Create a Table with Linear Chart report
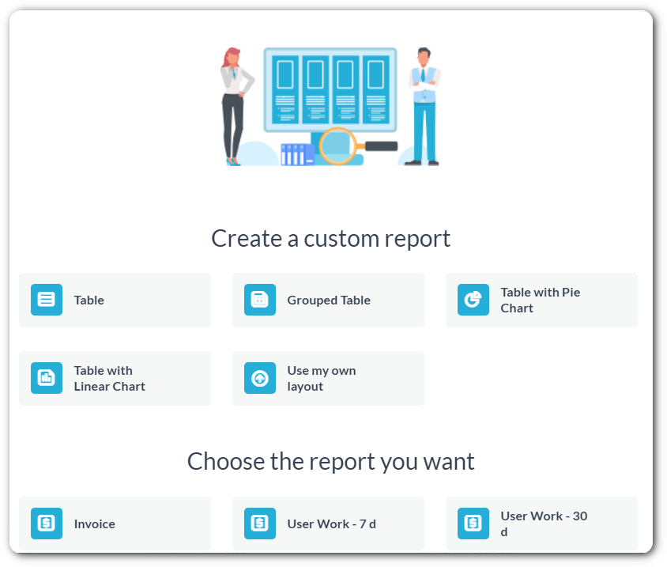The width and height of the screenshot is (667, 567). click(115, 378)
